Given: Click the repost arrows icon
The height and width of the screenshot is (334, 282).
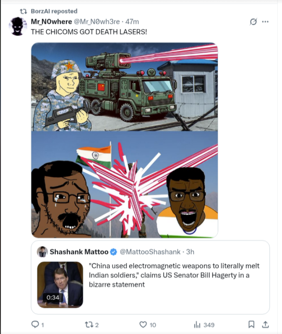Looking at the screenshot, I should [x=89, y=325].
